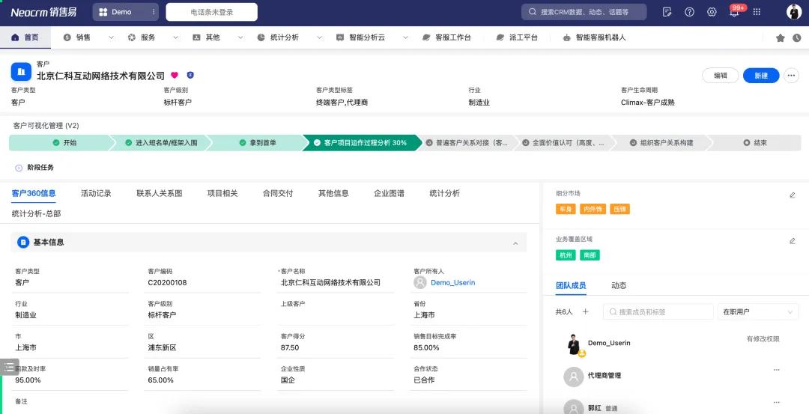
Task: Toggle the pink heart follow icon
Action: pos(175,76)
